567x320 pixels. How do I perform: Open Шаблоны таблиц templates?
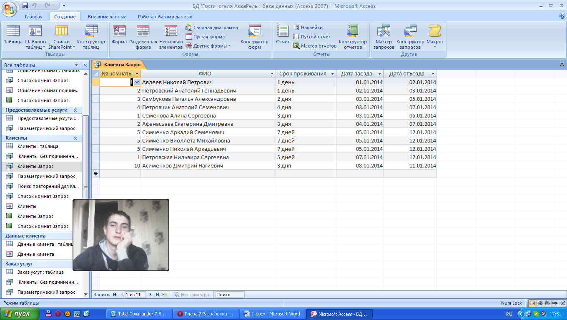click(x=35, y=37)
